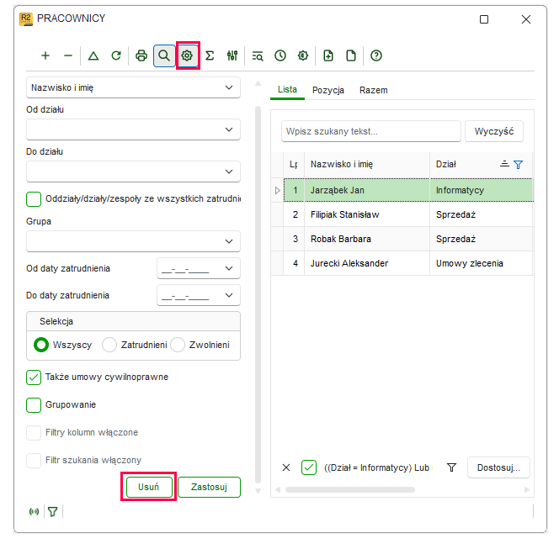Click scroll-down arrow of the filter panel
The image size is (559, 549).
258,491
